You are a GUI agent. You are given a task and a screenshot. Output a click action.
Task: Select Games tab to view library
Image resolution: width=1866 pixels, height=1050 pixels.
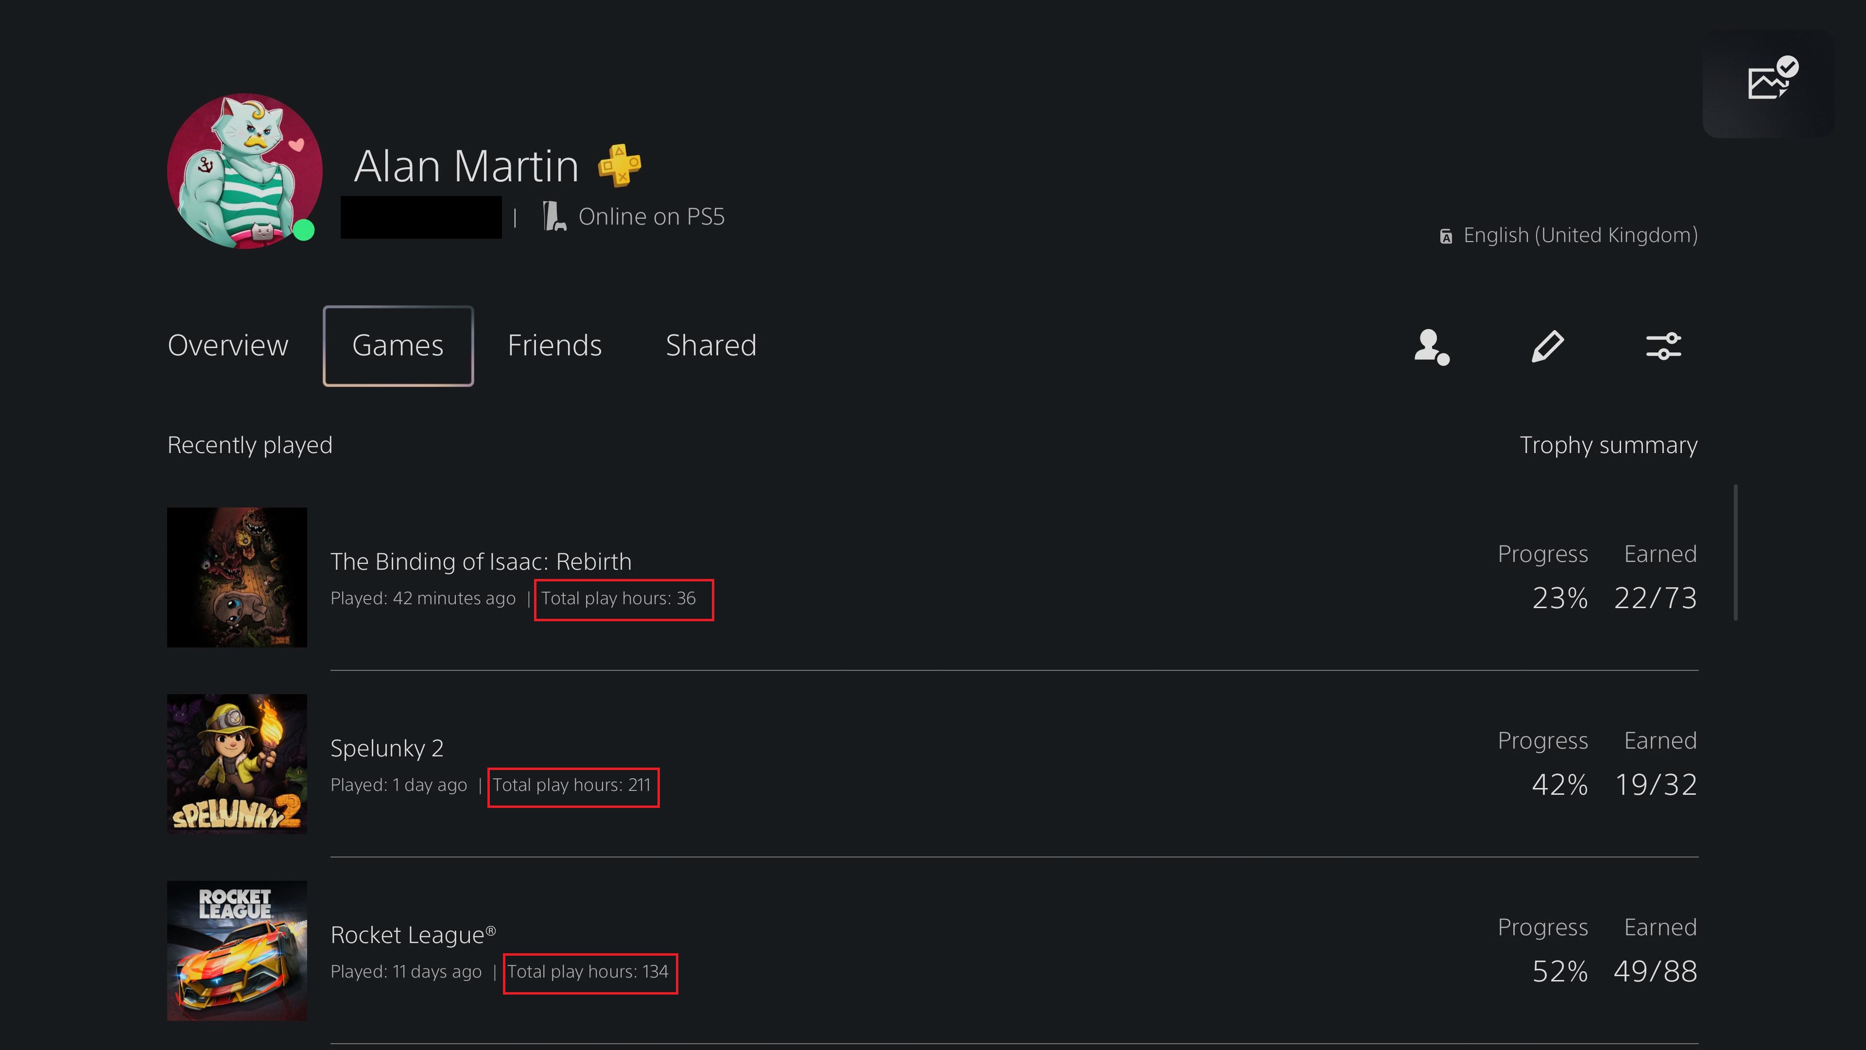click(397, 345)
